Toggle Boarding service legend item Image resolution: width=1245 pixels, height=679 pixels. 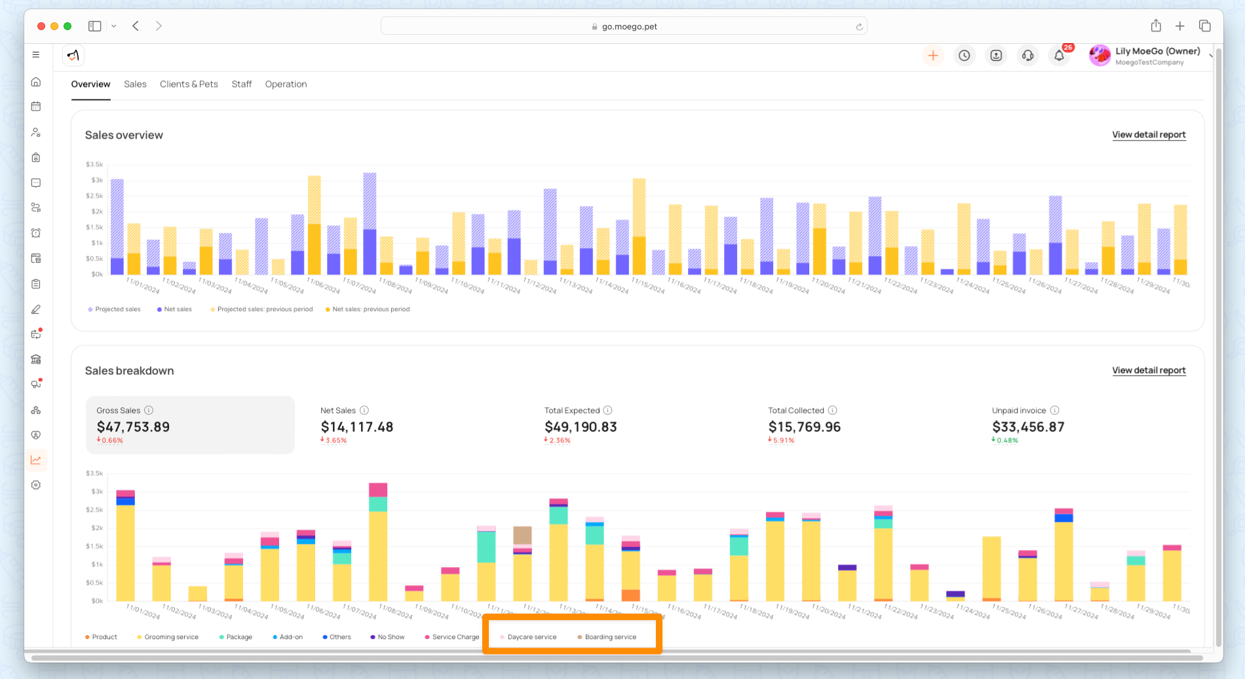point(607,637)
